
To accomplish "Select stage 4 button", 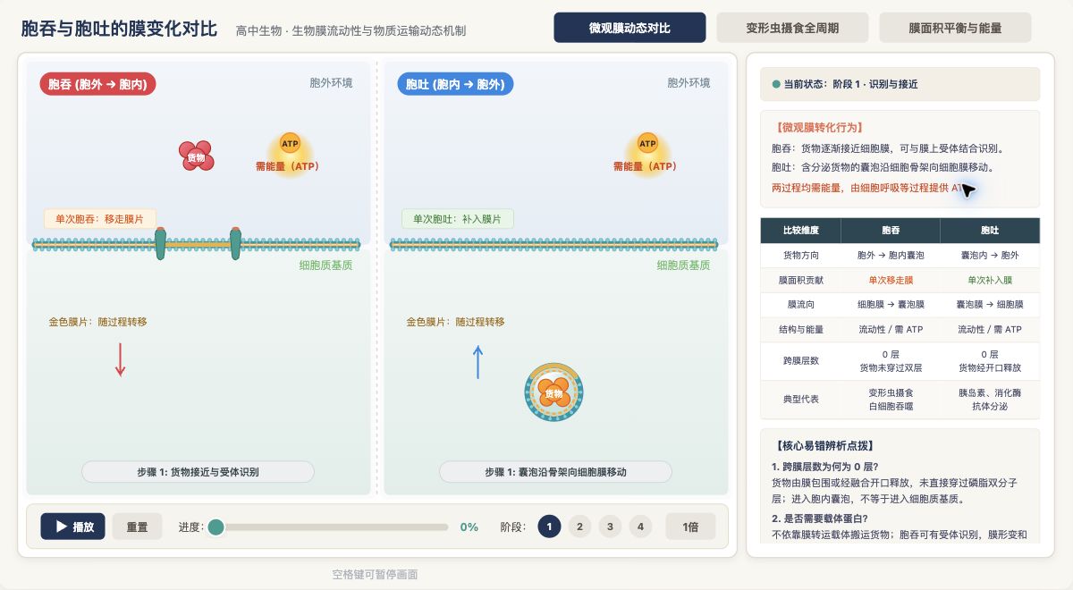I will 640,527.
